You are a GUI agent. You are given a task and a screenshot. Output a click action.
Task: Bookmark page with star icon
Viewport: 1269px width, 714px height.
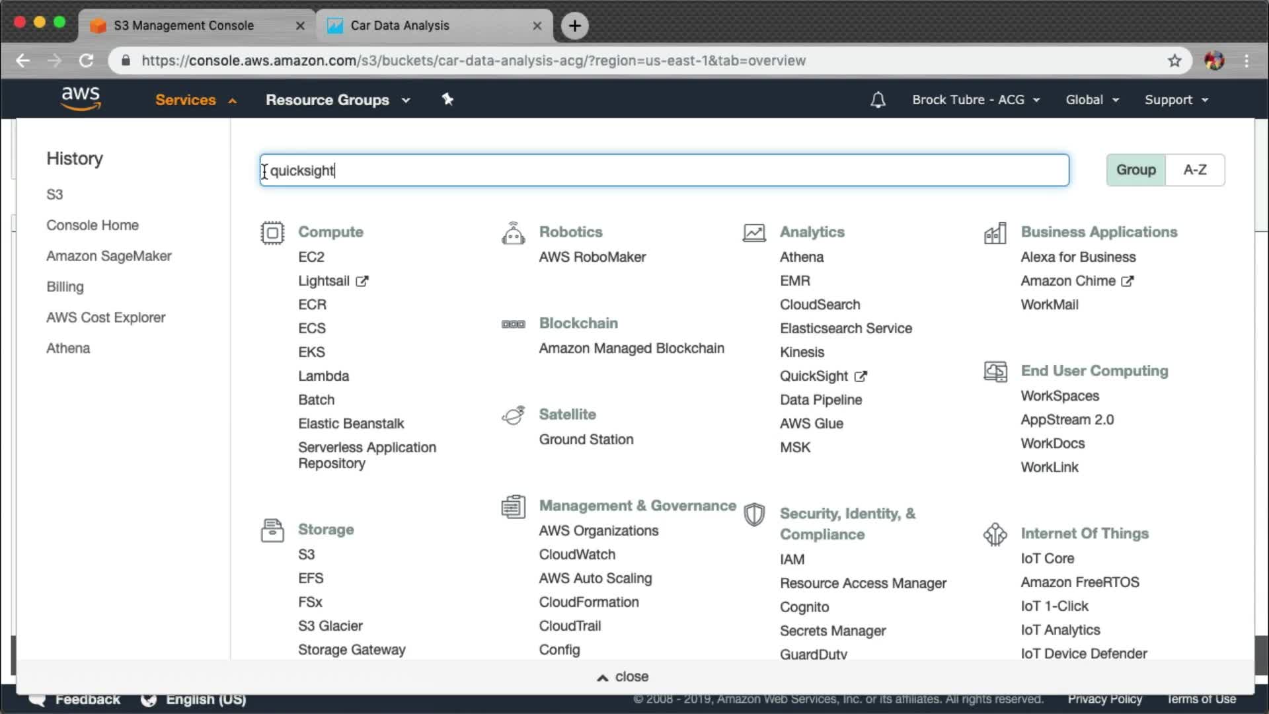tap(1174, 61)
